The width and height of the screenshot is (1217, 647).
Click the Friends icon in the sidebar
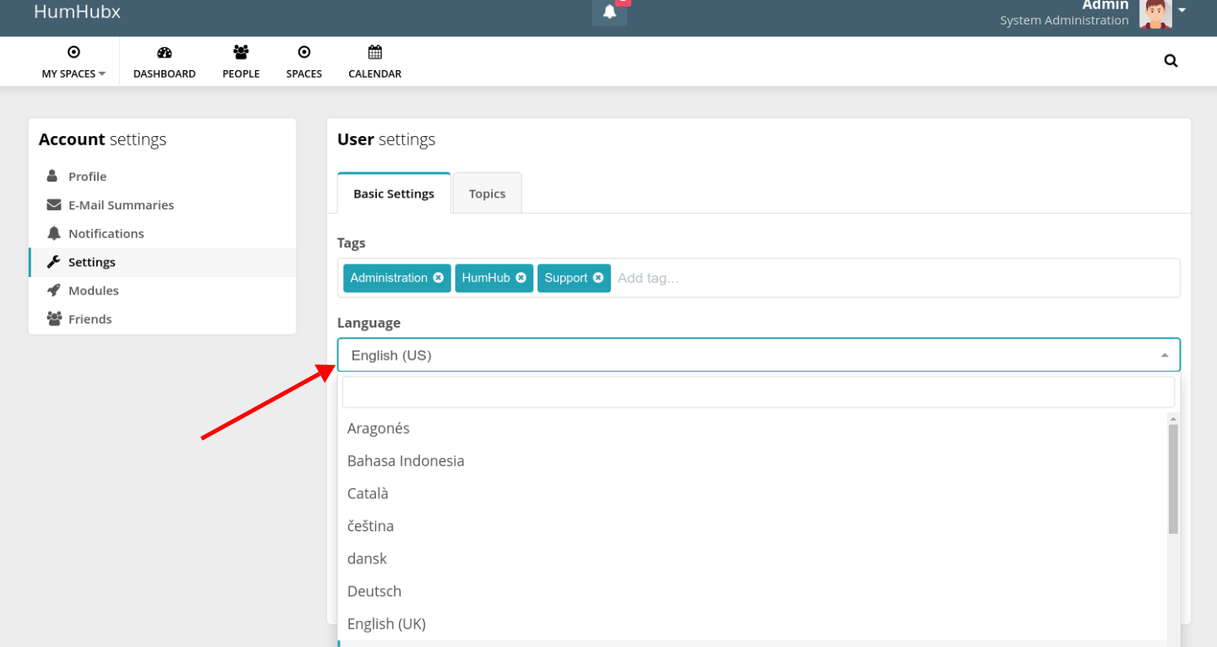(52, 318)
